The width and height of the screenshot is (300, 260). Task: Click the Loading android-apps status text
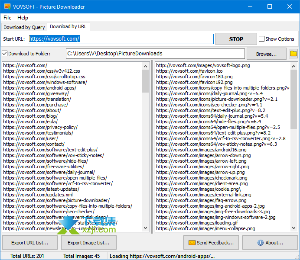tap(162, 256)
